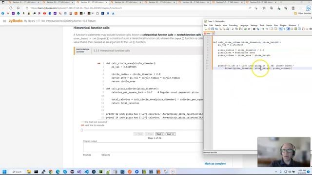
Task: Open the Encoding menu in Notepad++
Action: 233,25
